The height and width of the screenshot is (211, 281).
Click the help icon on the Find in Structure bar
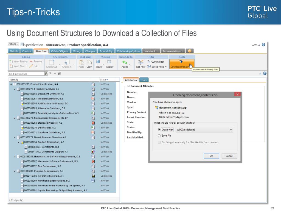tap(265, 73)
